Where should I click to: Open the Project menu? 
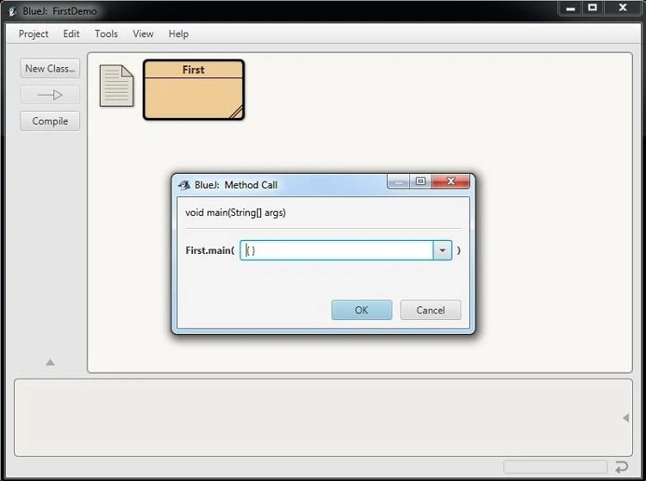tap(34, 34)
